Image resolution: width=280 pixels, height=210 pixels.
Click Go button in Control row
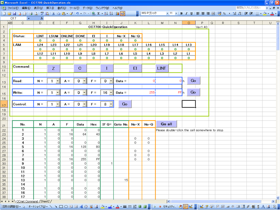125,104
